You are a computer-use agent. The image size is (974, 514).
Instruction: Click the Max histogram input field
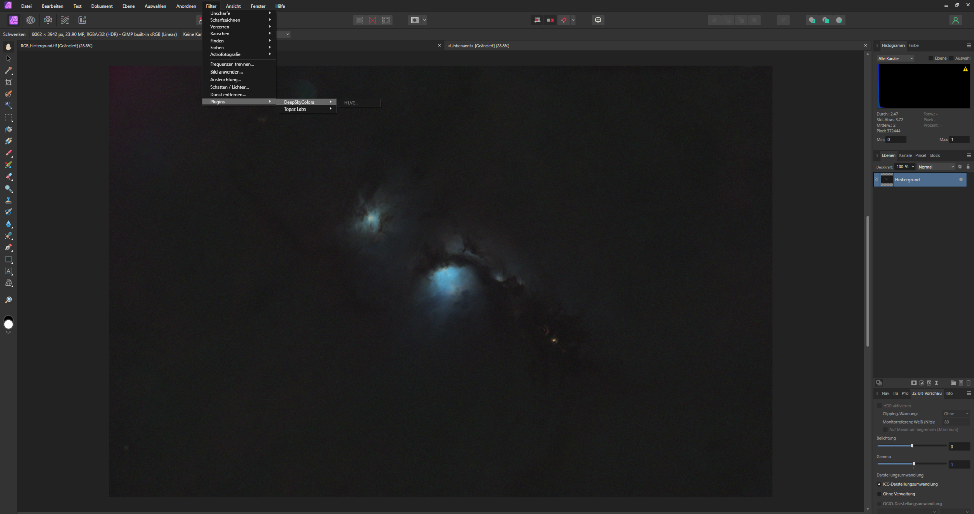coord(959,139)
